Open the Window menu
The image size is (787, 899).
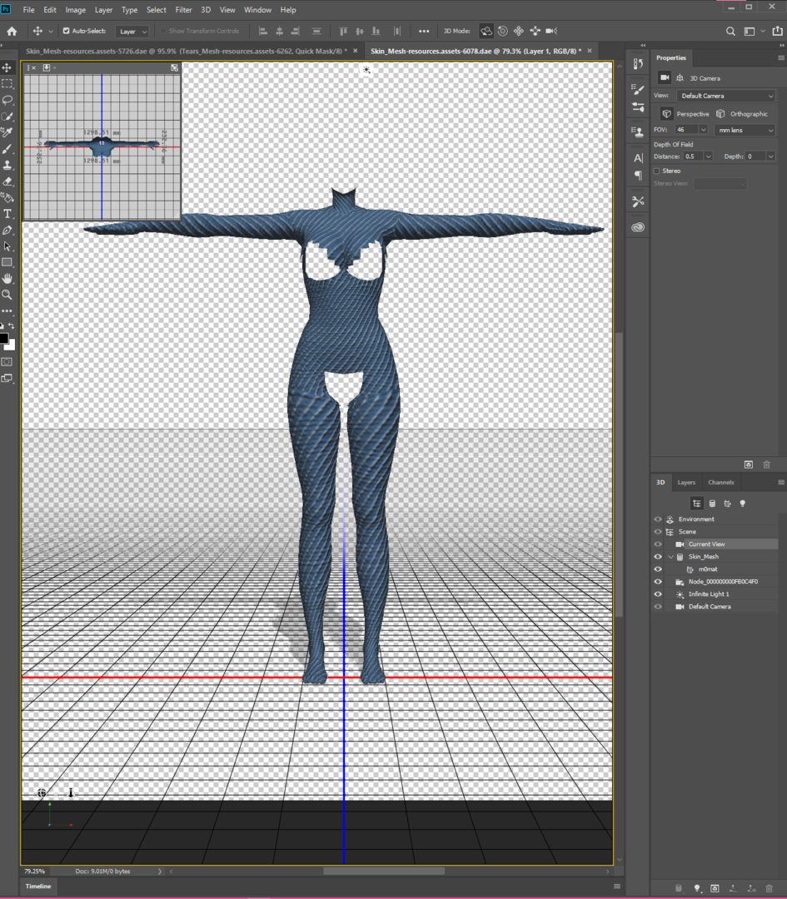click(257, 10)
